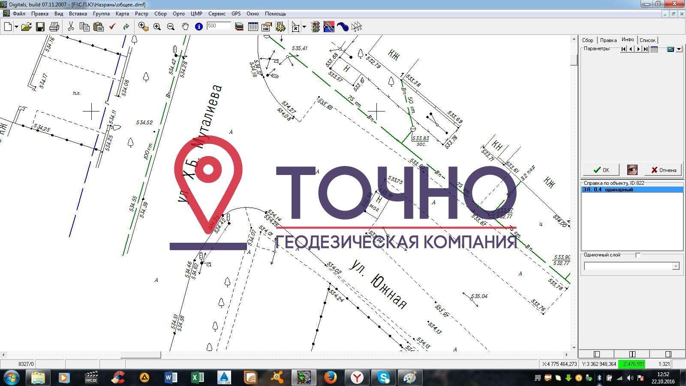
Task: Expand the Параметры dropdown arrow
Action: click(x=679, y=49)
